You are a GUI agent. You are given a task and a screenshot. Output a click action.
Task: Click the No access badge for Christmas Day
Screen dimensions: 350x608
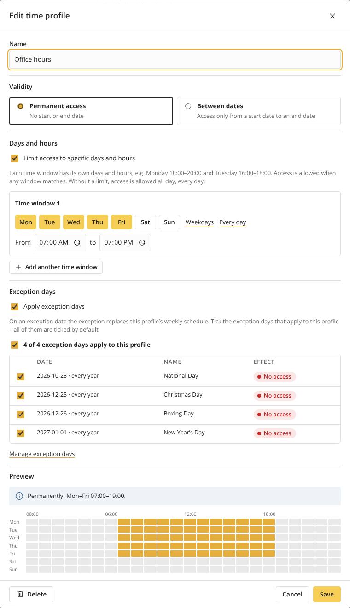(x=274, y=396)
